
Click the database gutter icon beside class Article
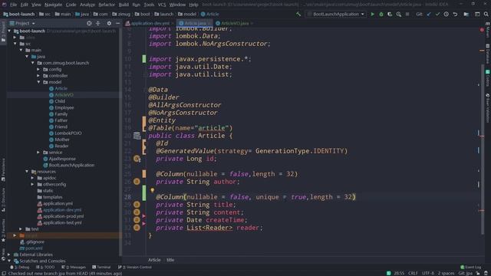click(137, 136)
